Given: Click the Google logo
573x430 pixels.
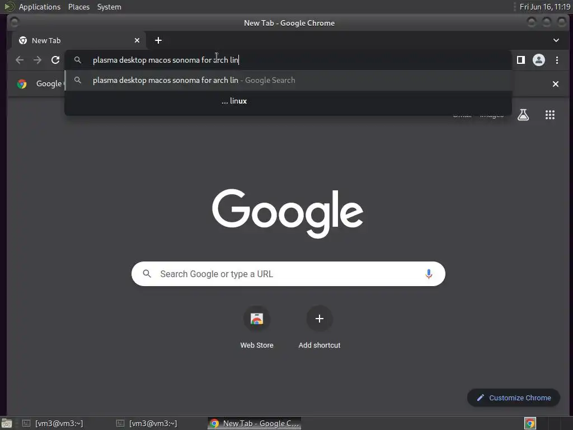Looking at the screenshot, I should click(288, 213).
